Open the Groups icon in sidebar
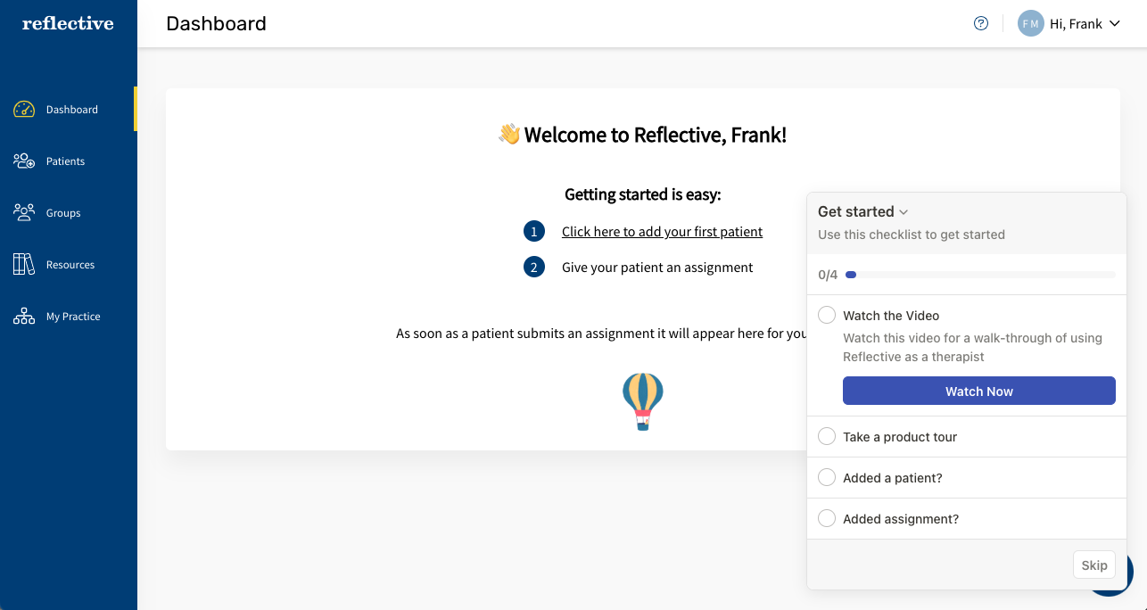Viewport: 1147px width, 610px height. (24, 213)
